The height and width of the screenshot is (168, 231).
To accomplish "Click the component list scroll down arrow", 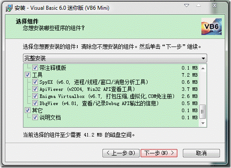I will coord(203,123).
